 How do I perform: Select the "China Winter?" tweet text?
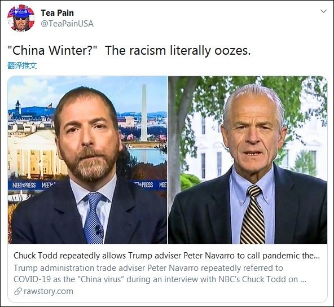coord(52,51)
